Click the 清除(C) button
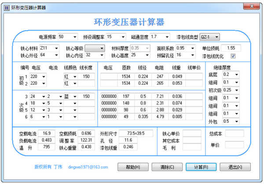 pyautogui.click(x=167, y=167)
